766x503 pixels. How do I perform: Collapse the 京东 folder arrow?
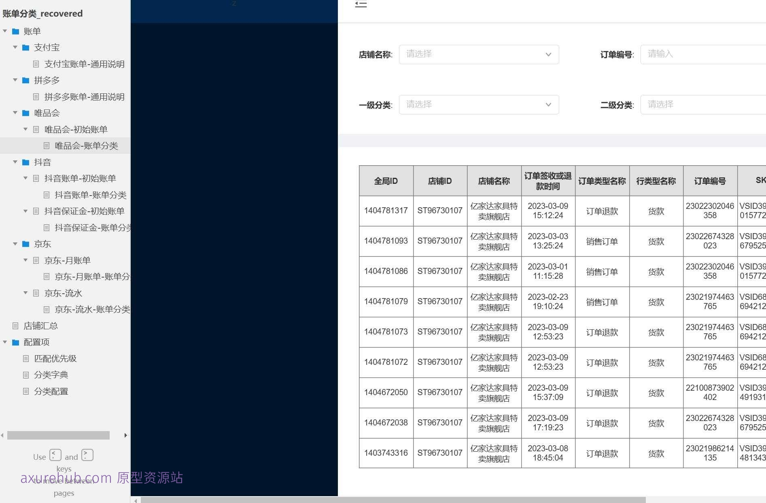(x=15, y=244)
